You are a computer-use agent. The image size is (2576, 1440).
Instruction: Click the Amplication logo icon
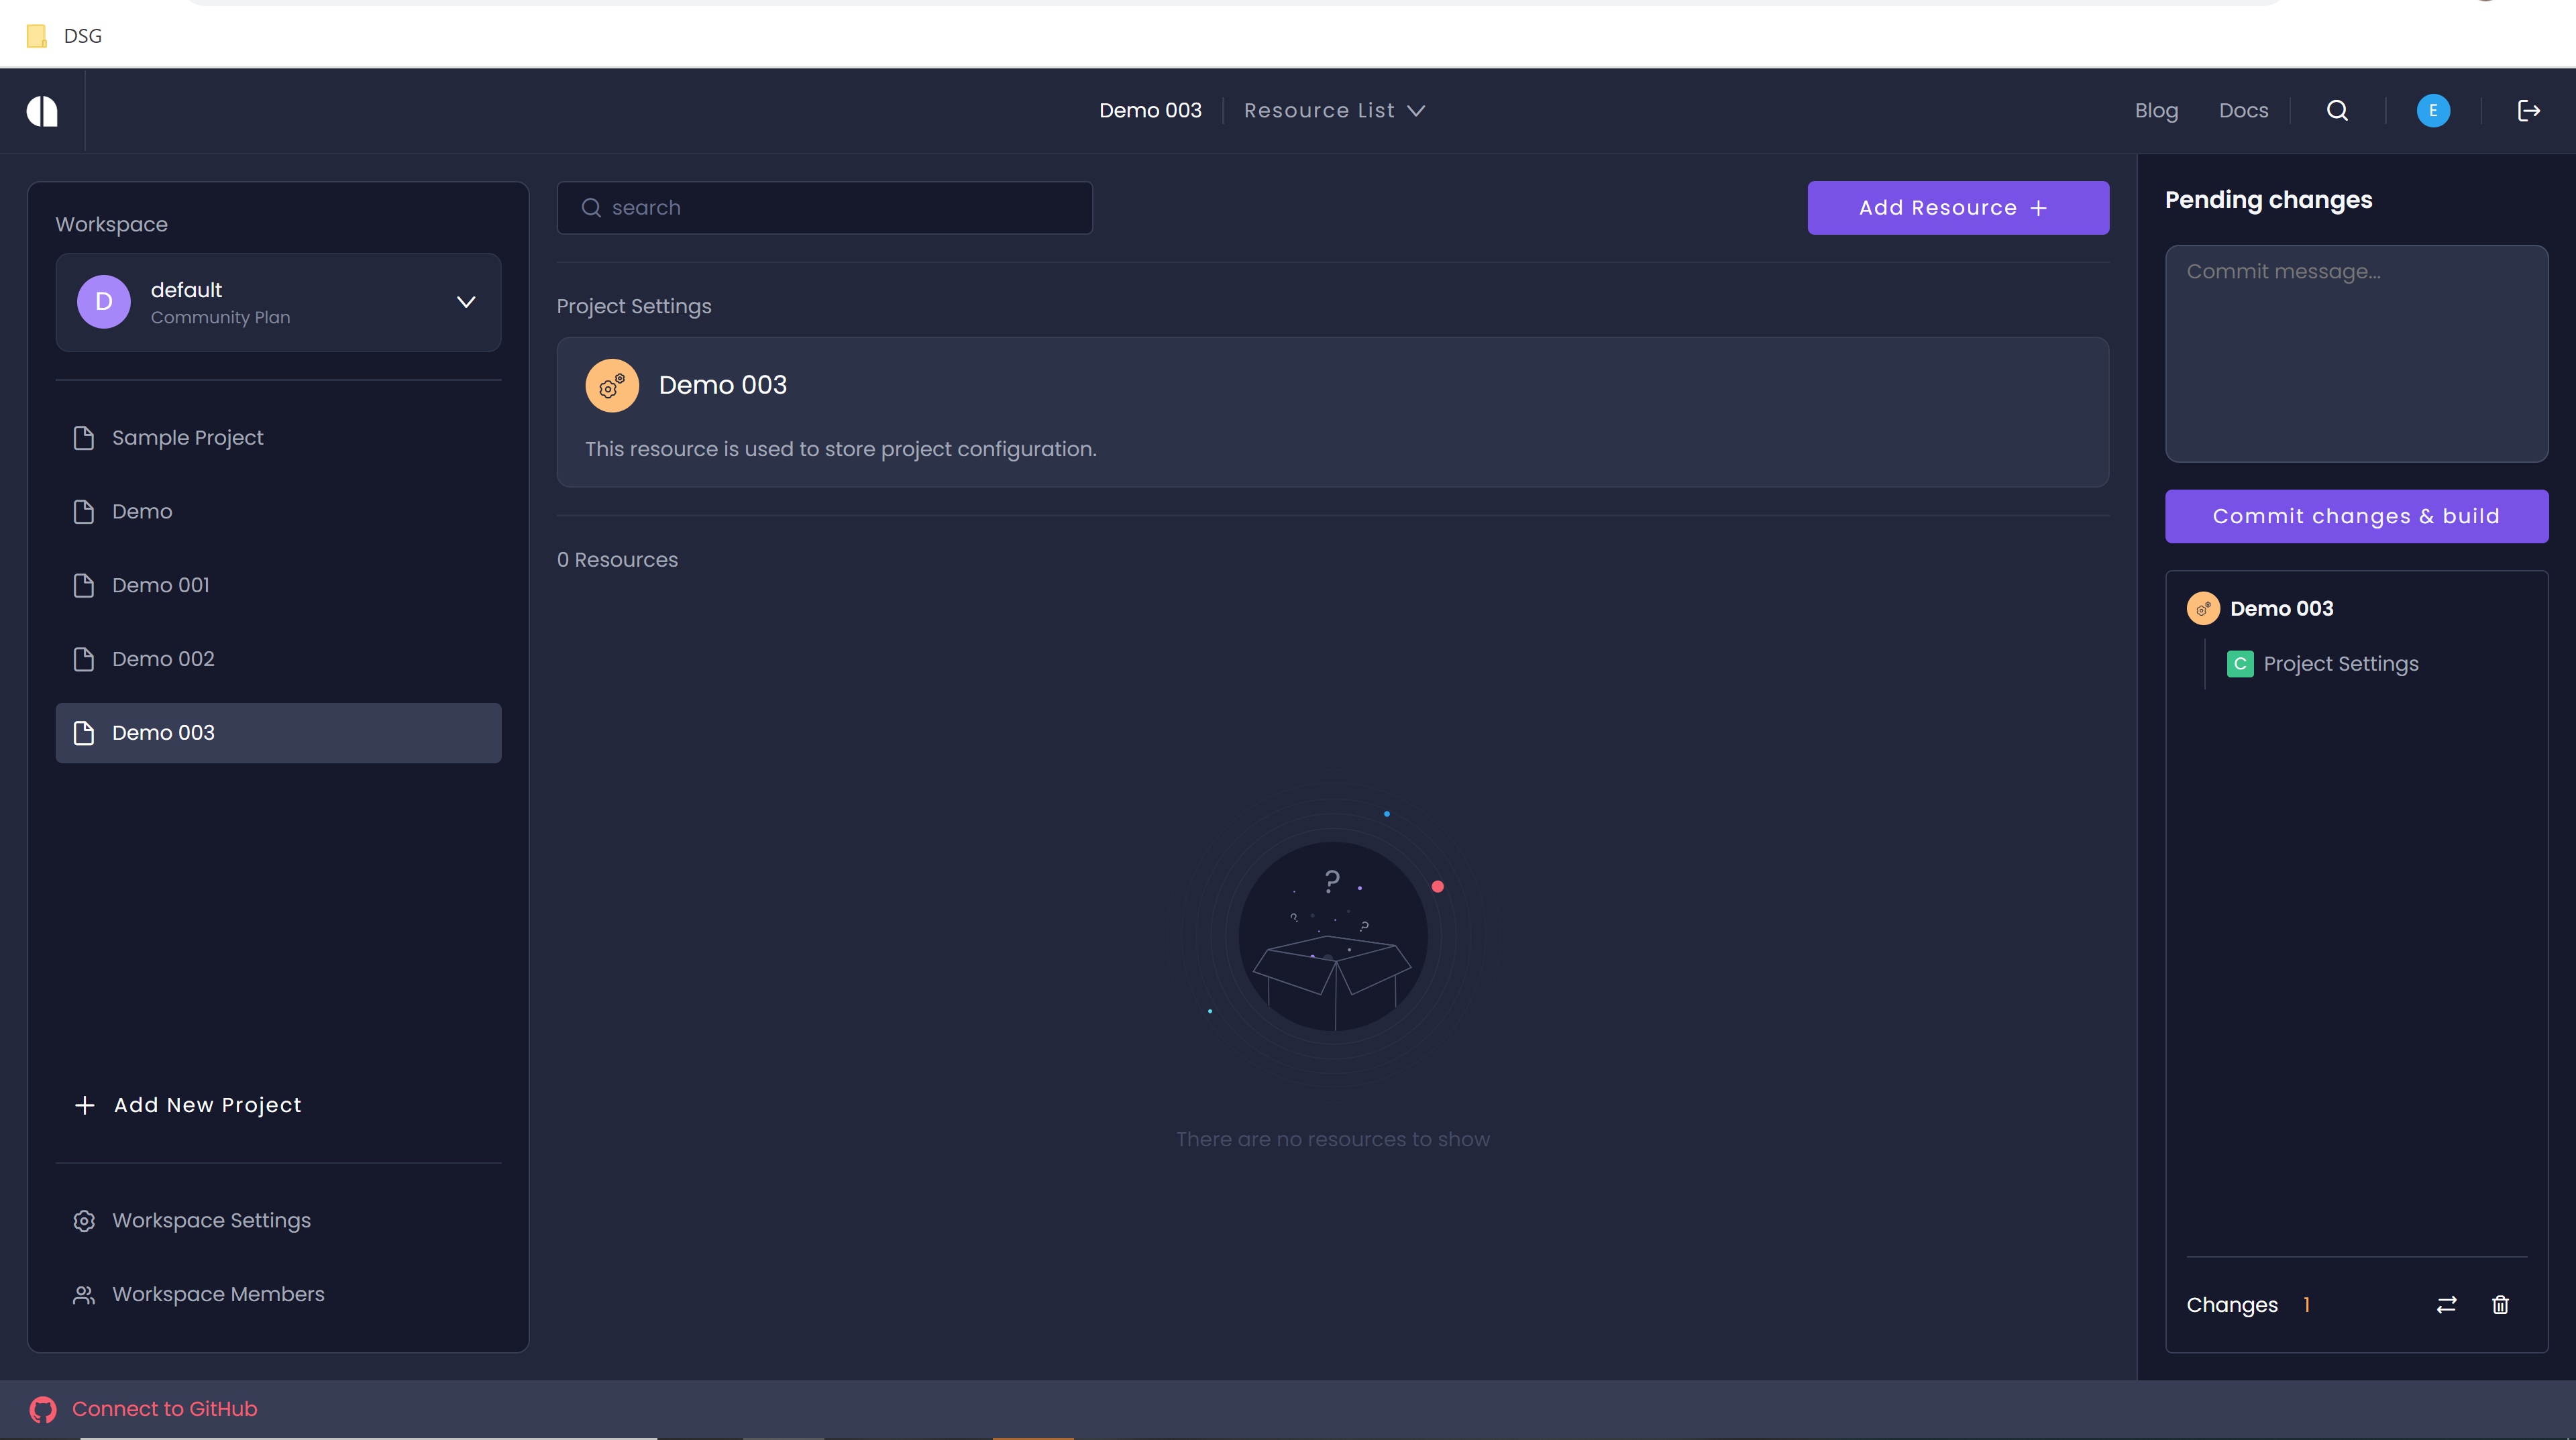coord(42,111)
